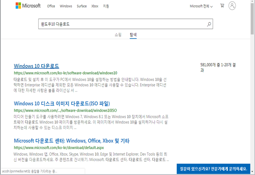Open the Office menu item
Viewport: 255px width, 175px height.
(51, 6)
